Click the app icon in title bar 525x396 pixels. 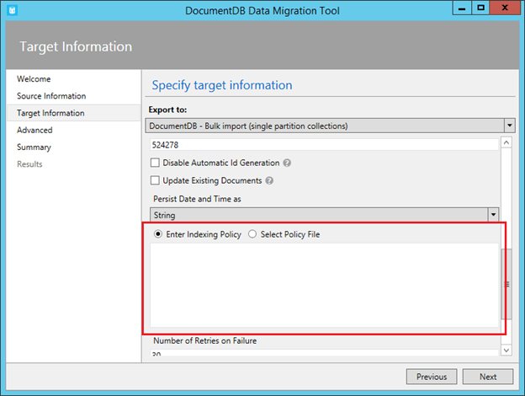[11, 9]
